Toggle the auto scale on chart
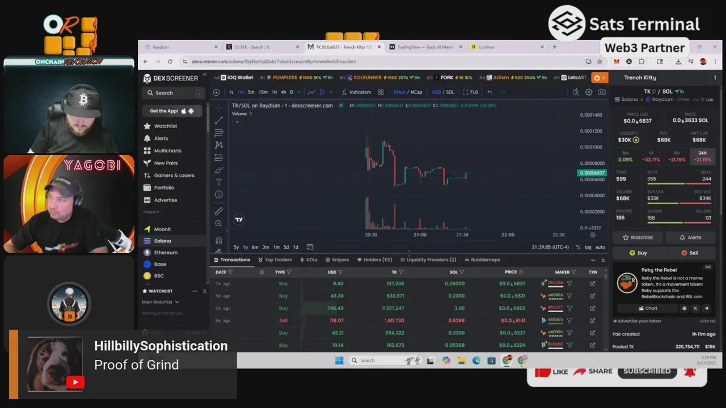The width and height of the screenshot is (726, 408). tap(600, 247)
